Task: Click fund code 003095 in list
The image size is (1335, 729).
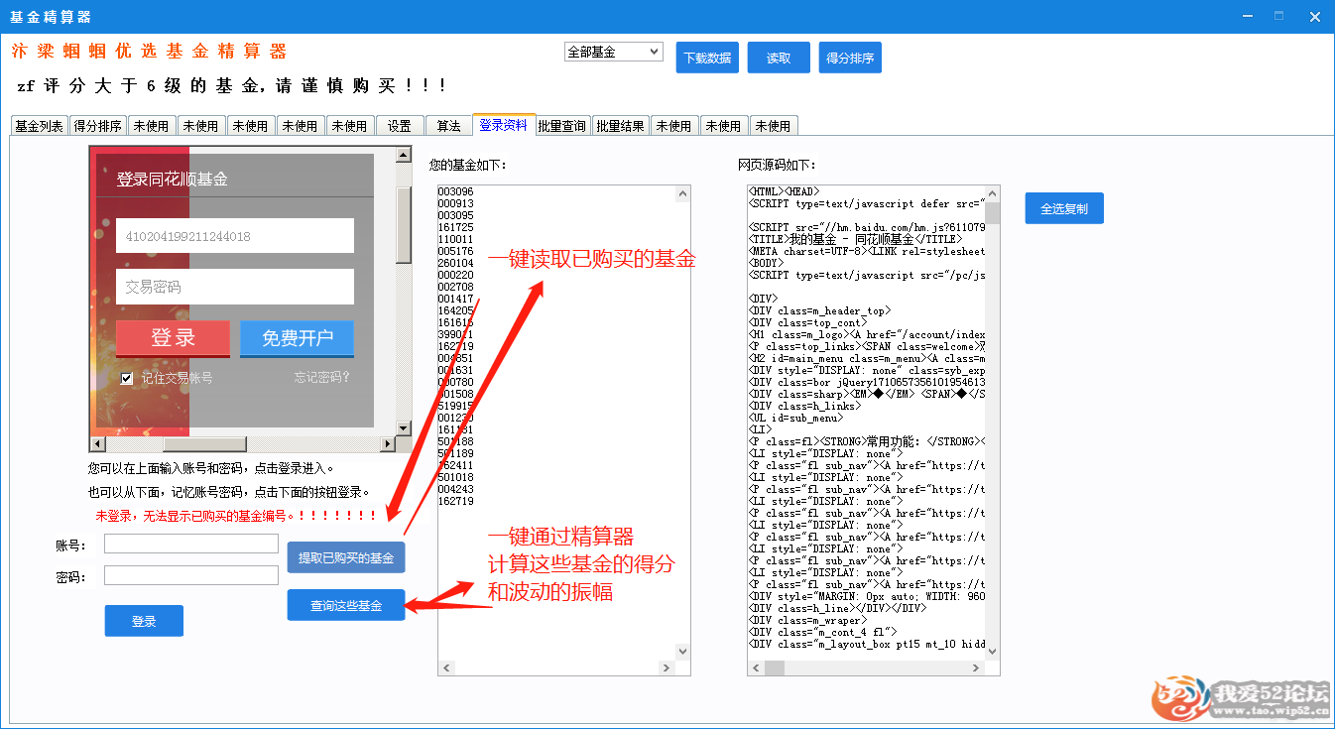Action: coord(455,215)
